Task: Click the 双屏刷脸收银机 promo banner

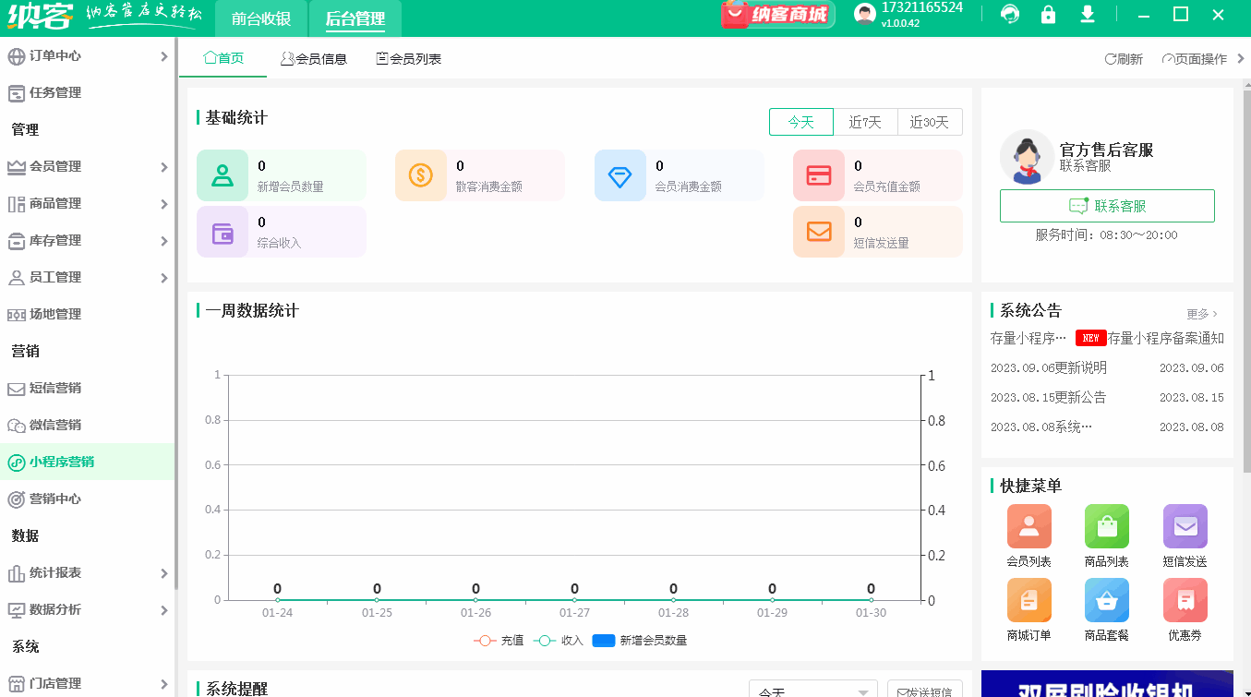Action: [x=1107, y=683]
